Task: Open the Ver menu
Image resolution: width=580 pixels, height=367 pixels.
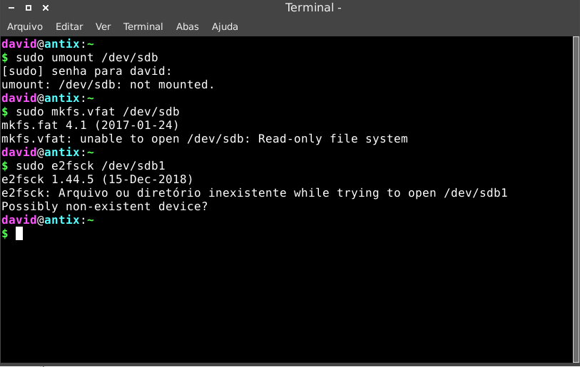Action: click(x=103, y=26)
